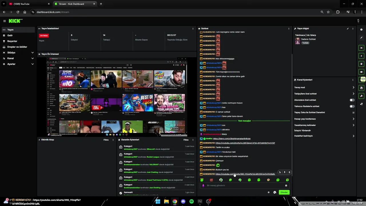Reload the dashboard page

pyautogui.click(x=18, y=12)
